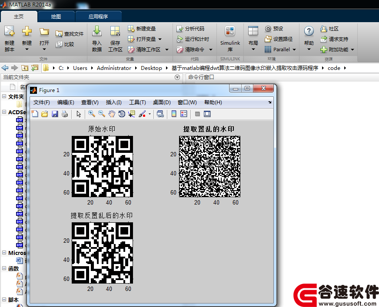
Task: Expand the 附加功能 add-ons dropdown arrow
Action: (352, 50)
